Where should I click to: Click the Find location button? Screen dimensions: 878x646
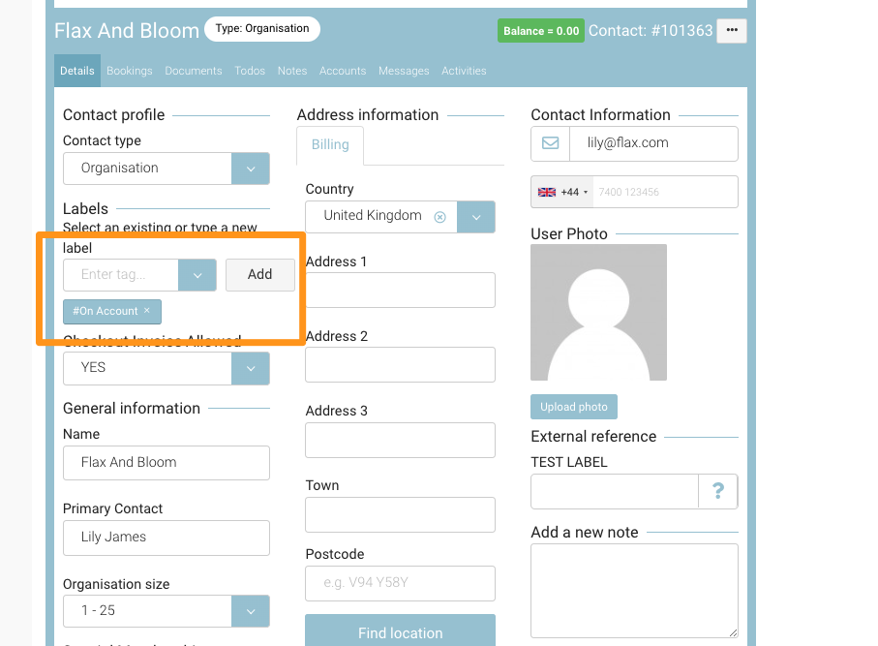pos(400,632)
